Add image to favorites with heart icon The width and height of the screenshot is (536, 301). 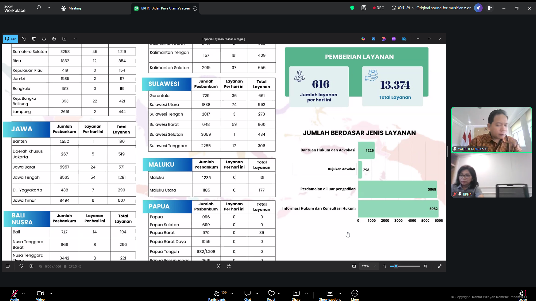(x=21, y=266)
